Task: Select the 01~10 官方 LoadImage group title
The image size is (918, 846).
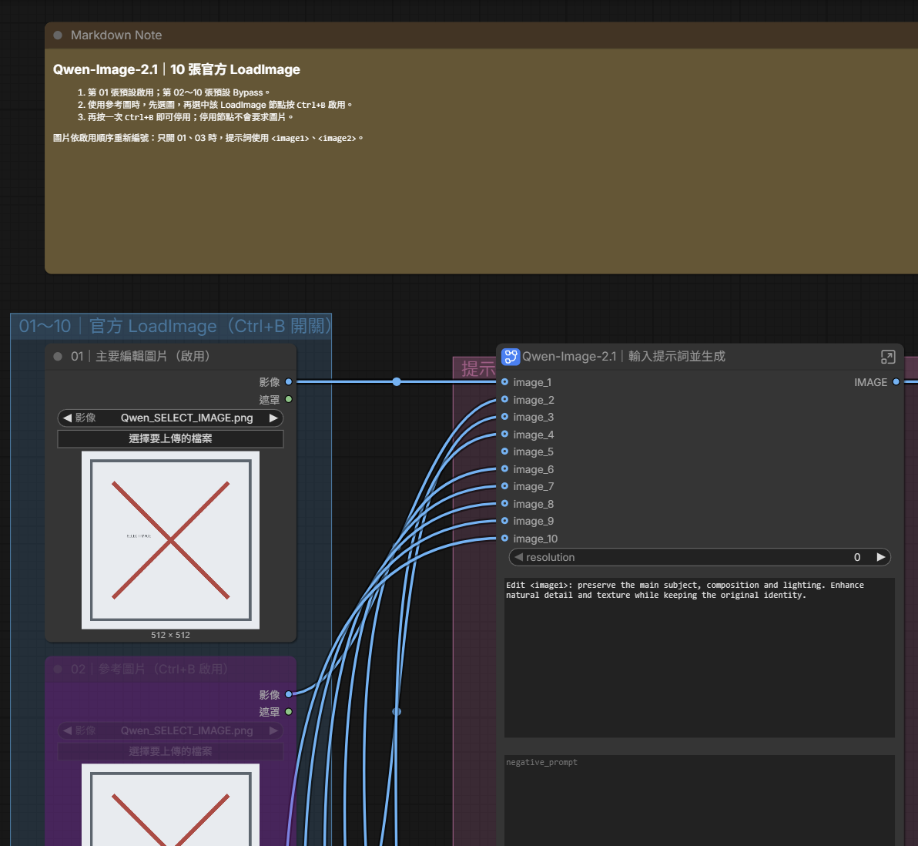Action: [175, 326]
